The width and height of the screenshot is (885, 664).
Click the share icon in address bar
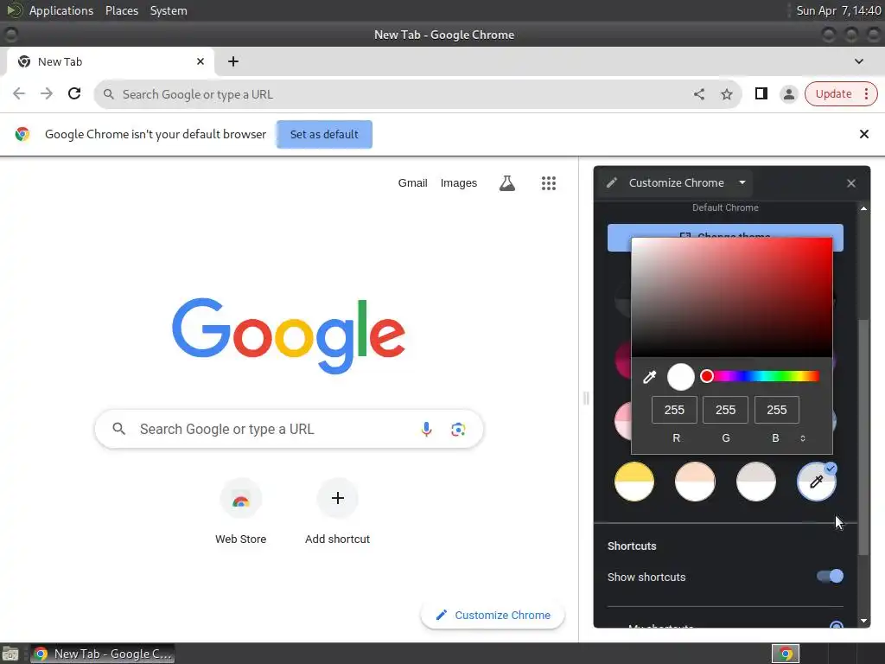click(698, 94)
